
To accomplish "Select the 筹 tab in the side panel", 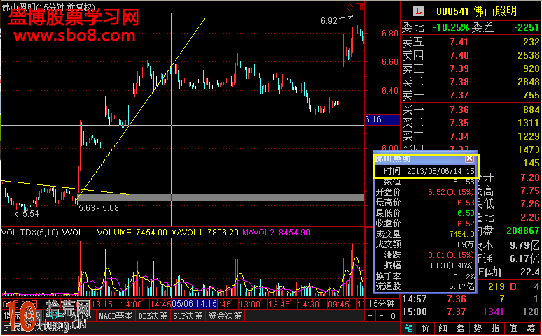I will click(x=531, y=328).
